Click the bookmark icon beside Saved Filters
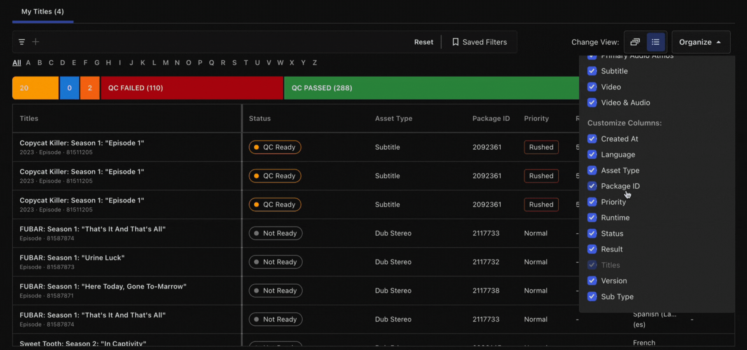The width and height of the screenshot is (747, 350). pyautogui.click(x=456, y=42)
